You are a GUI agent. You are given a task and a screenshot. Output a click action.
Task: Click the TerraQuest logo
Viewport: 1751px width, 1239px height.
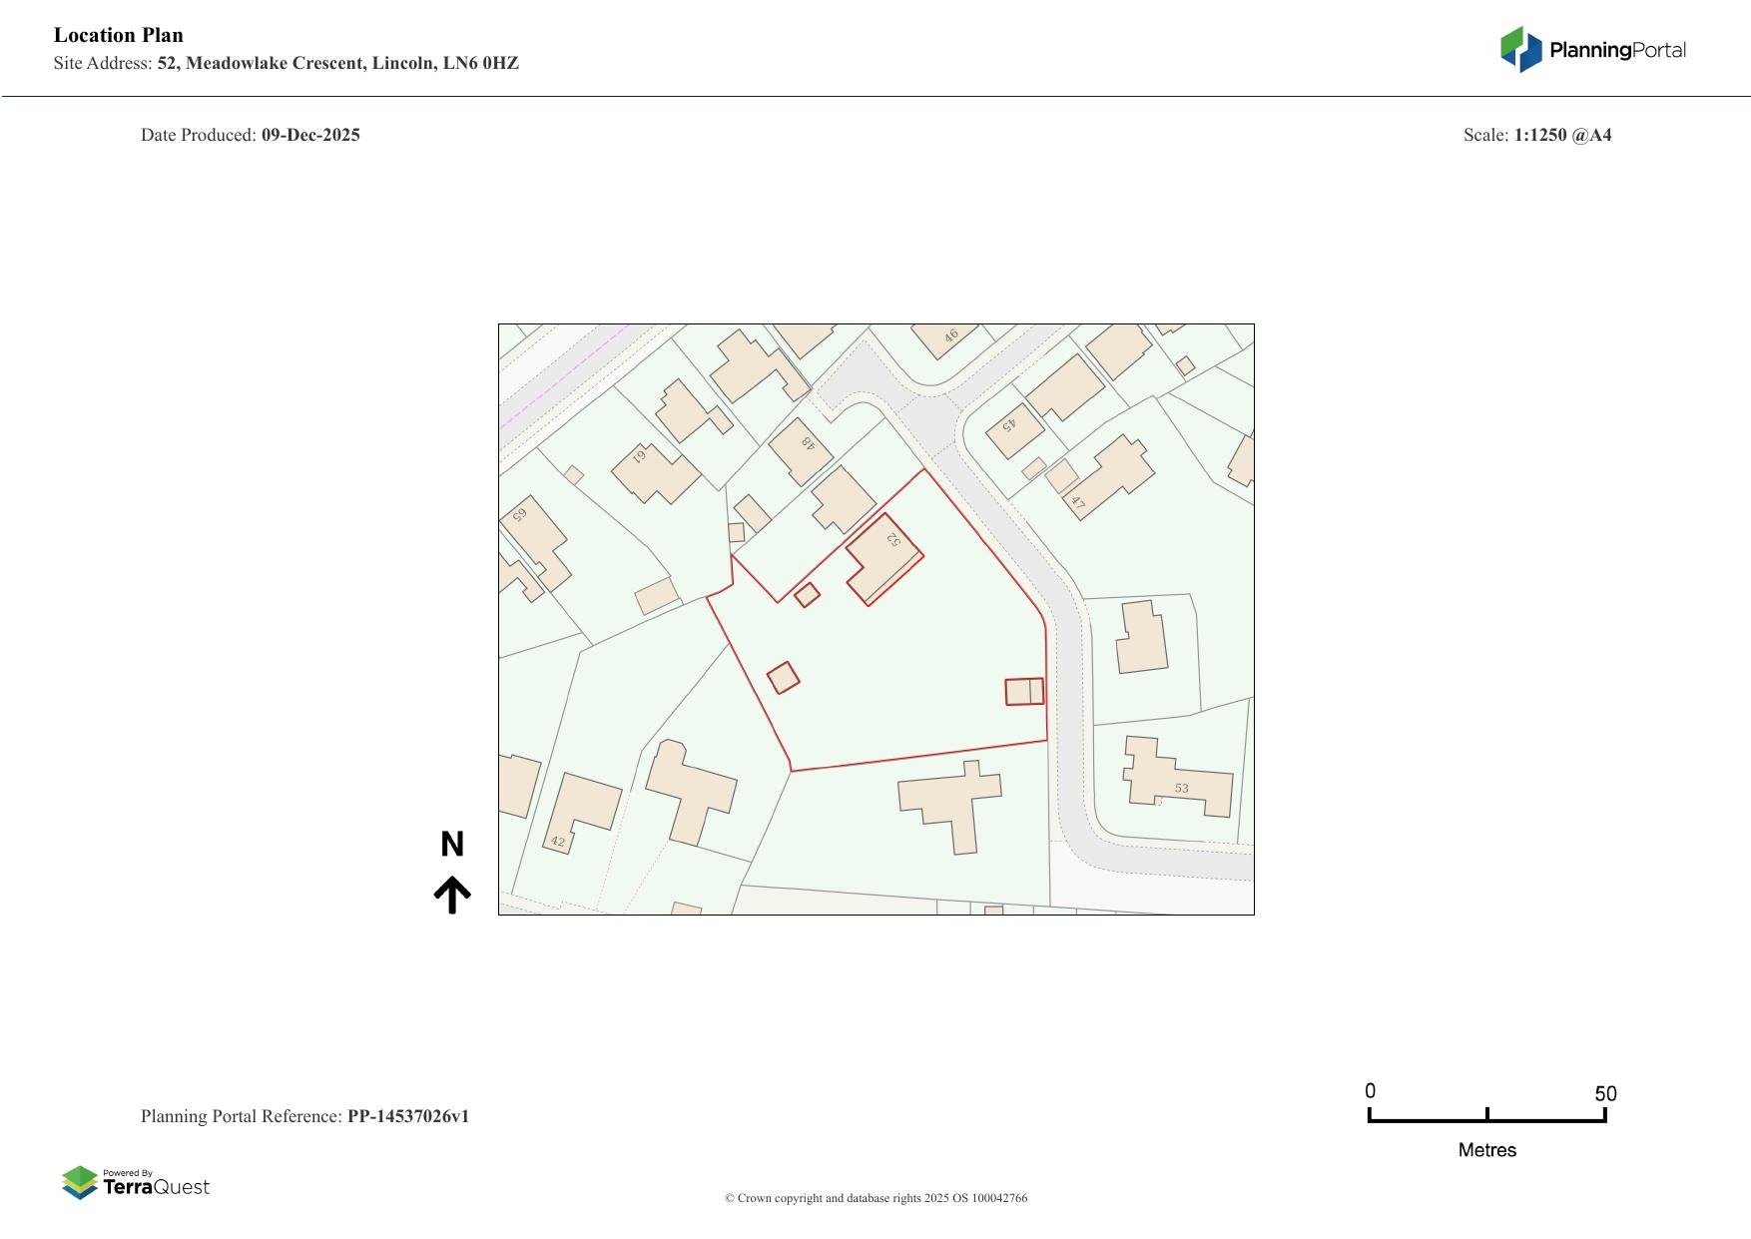tap(136, 1183)
